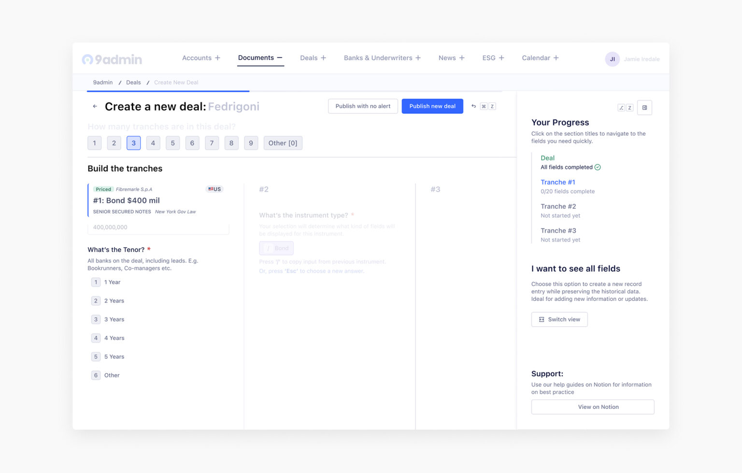Click the Switch view button
The width and height of the screenshot is (742, 473).
(559, 320)
